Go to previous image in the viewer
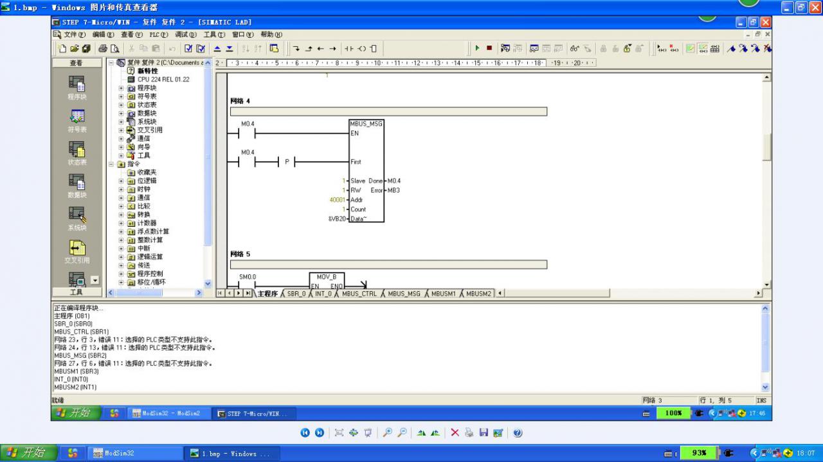Viewport: 823px width, 462px height. point(305,433)
